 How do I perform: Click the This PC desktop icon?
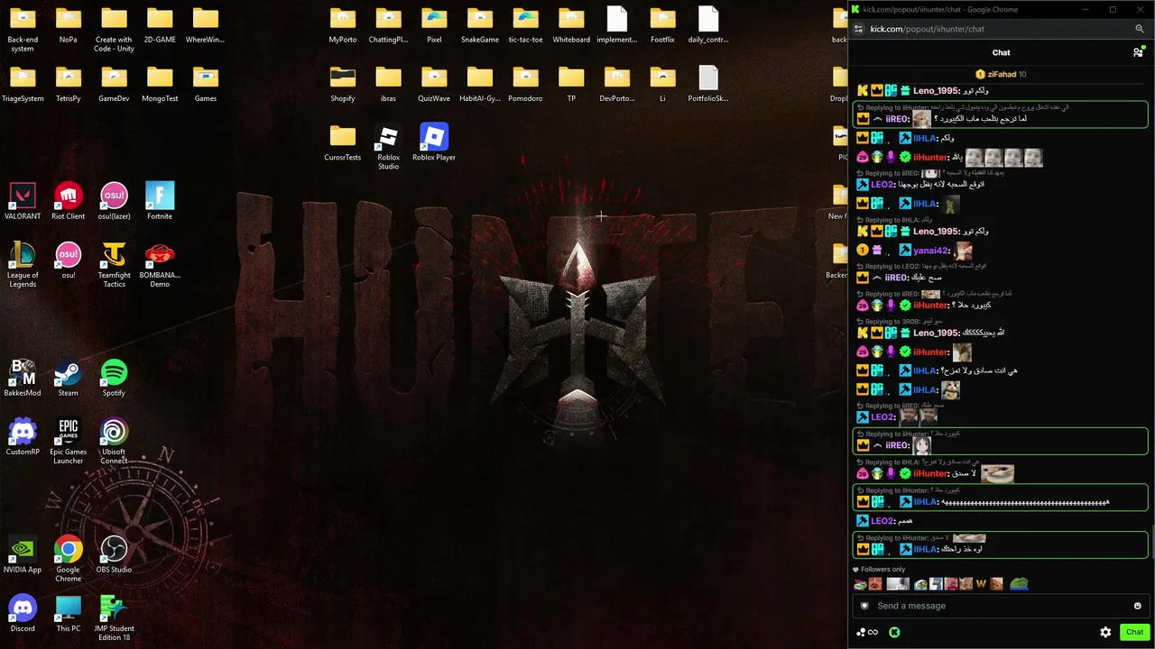click(69, 614)
